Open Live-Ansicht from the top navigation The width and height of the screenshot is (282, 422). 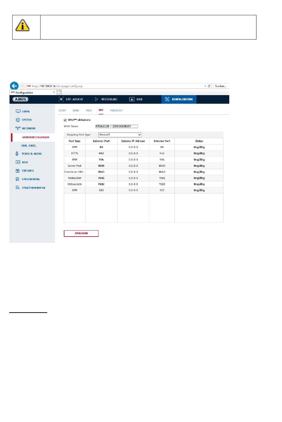(x=71, y=99)
